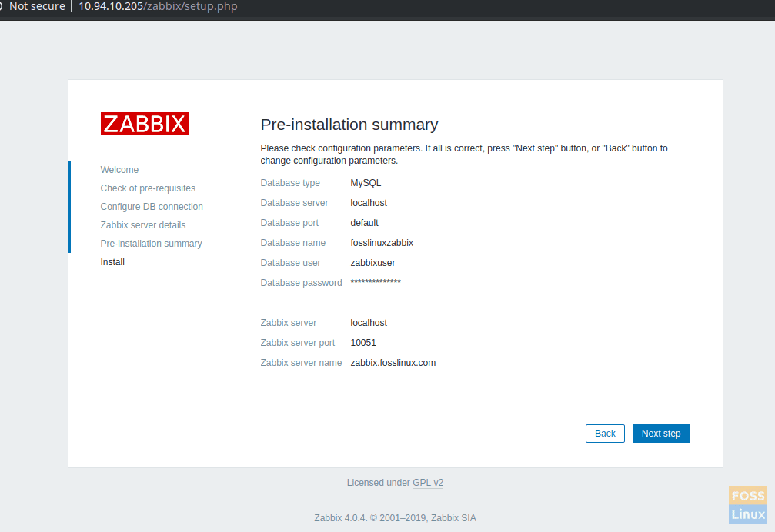Image resolution: width=775 pixels, height=532 pixels.
Task: Open the Zabbix SIA link
Action: [453, 518]
